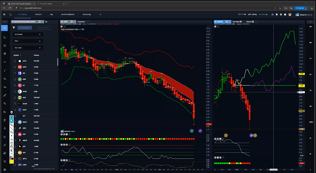Switch to the Seasonality tab

point(87,15)
